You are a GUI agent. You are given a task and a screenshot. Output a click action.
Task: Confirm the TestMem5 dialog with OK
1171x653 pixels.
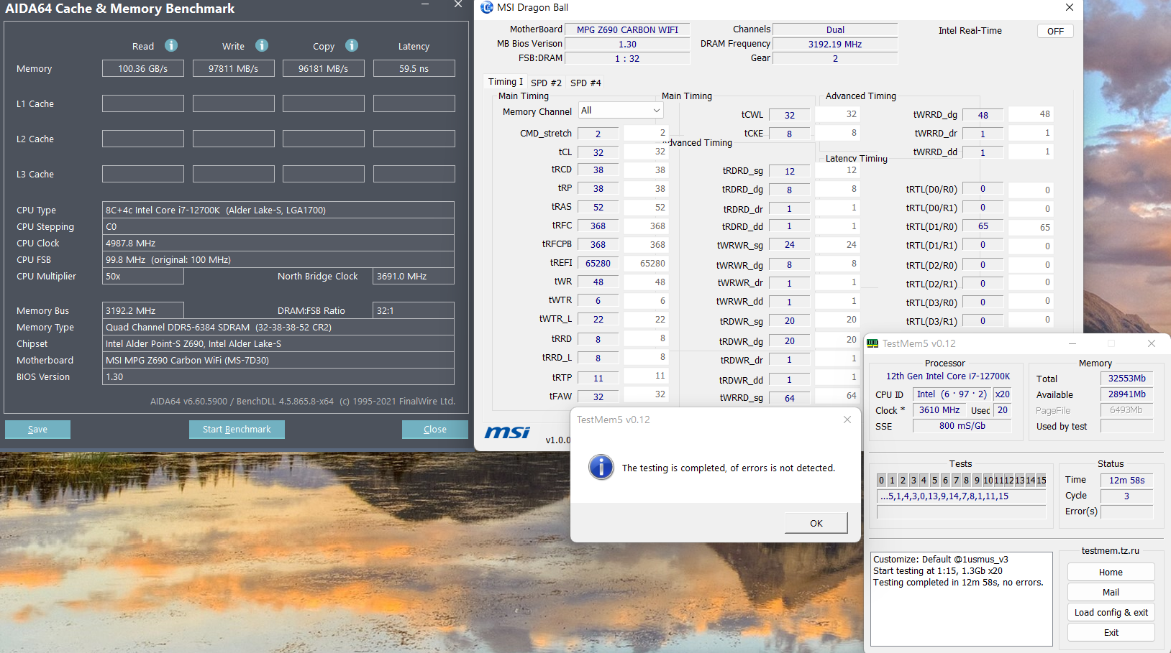coord(816,523)
